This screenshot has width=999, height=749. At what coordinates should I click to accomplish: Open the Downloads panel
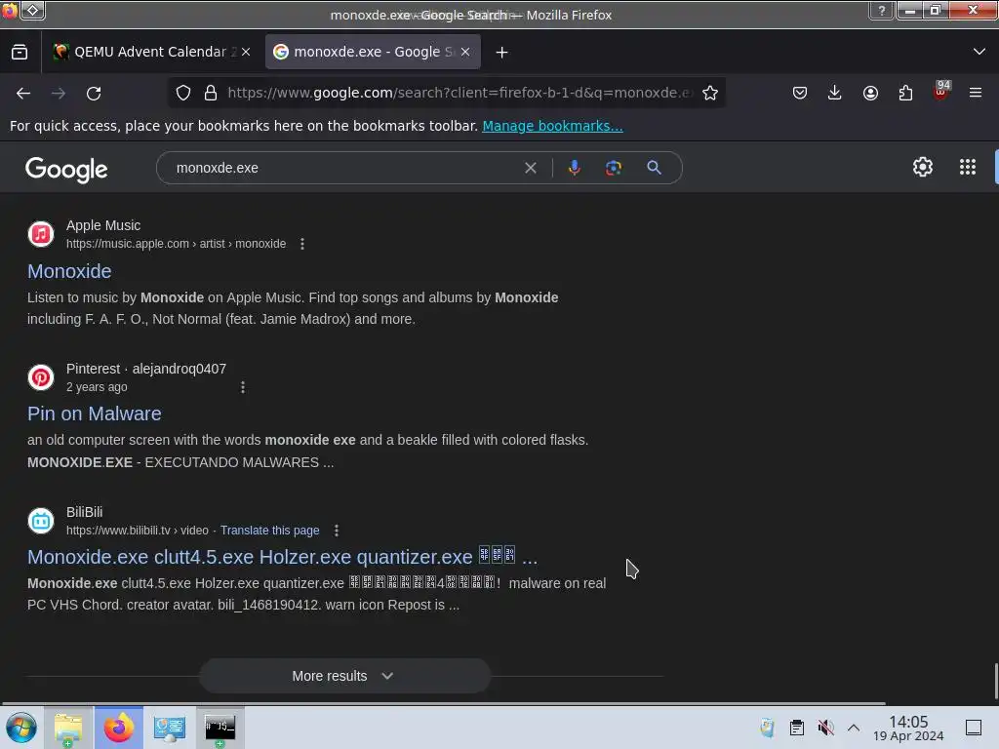pyautogui.click(x=835, y=93)
